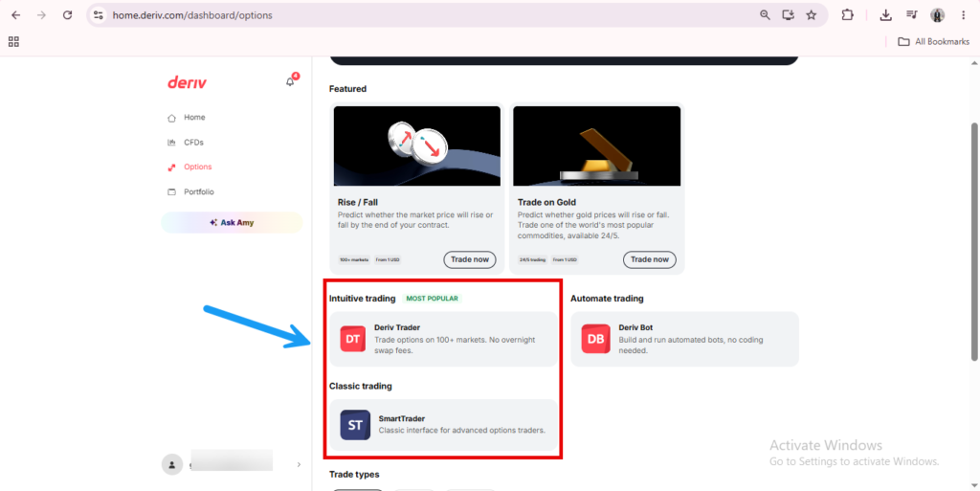980x491 pixels.
Task: Select Options in sidebar
Action: (x=197, y=167)
